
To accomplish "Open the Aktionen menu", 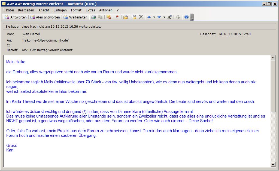I will (x=106, y=10).
